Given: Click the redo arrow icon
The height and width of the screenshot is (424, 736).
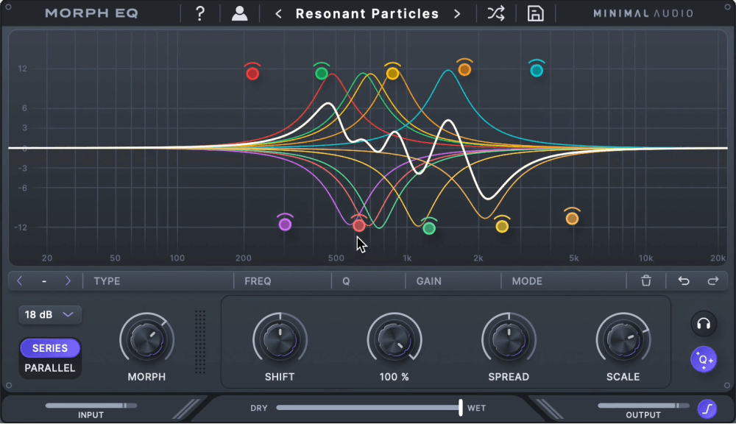Looking at the screenshot, I should coord(713,280).
